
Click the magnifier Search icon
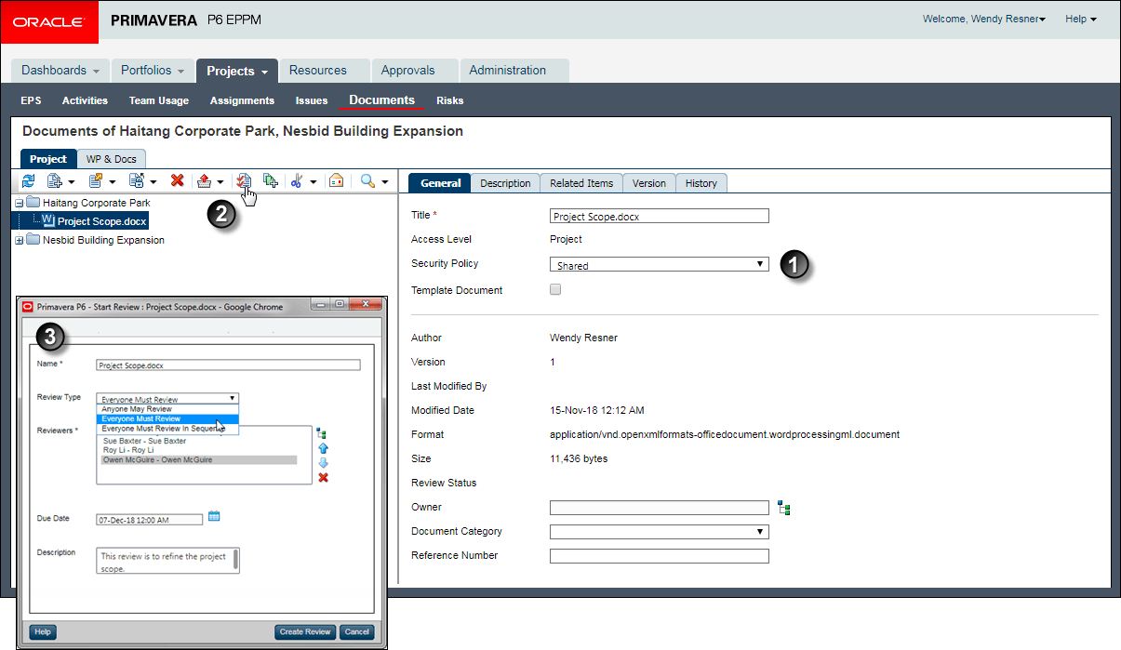point(367,181)
